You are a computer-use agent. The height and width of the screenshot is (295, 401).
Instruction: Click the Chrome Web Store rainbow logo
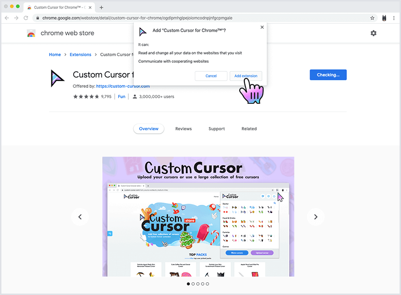(31, 33)
